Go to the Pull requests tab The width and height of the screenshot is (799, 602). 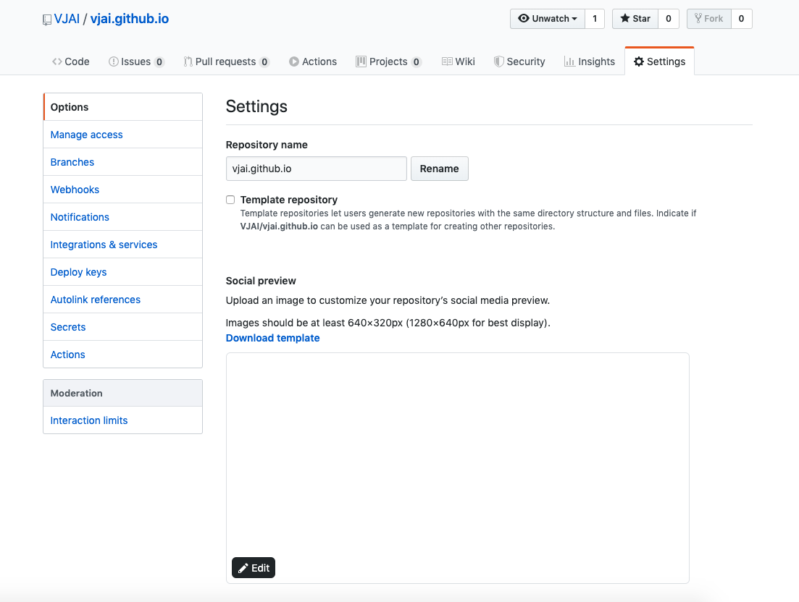click(x=227, y=62)
